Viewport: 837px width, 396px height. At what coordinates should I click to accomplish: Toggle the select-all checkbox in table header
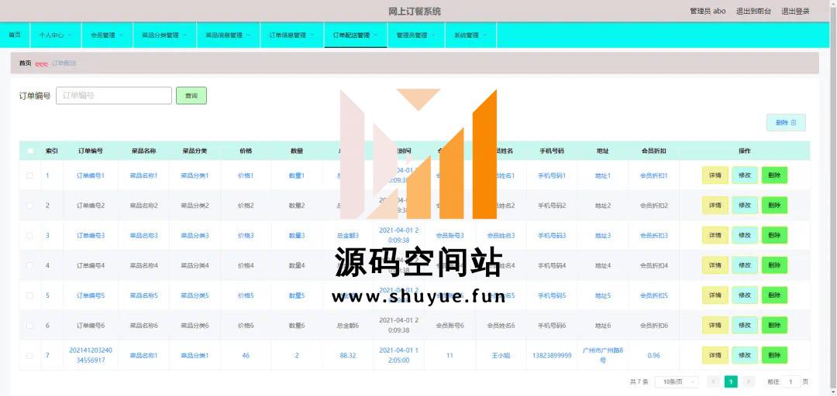30,151
